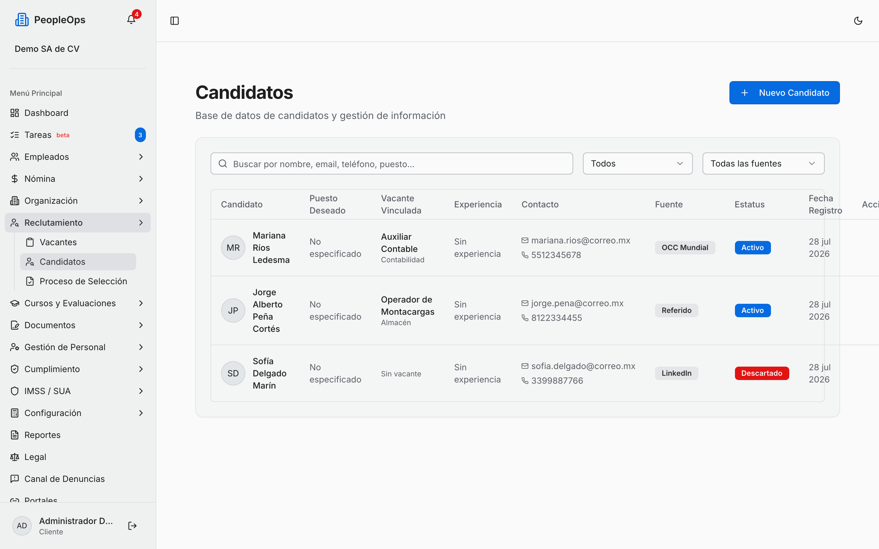Expand the Cursos y Evaluaciones chevron

(x=141, y=303)
